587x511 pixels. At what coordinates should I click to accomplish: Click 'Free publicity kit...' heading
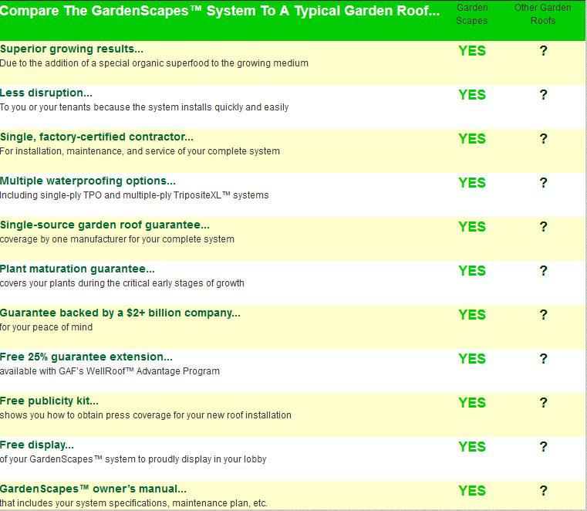[49, 401]
